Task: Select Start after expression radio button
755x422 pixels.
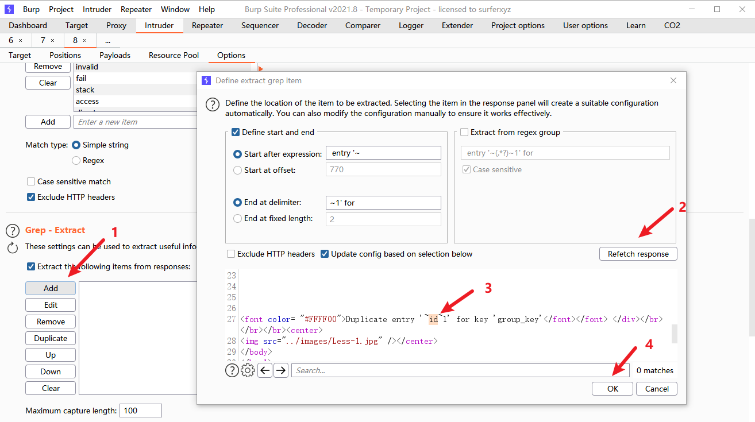Action: click(237, 154)
